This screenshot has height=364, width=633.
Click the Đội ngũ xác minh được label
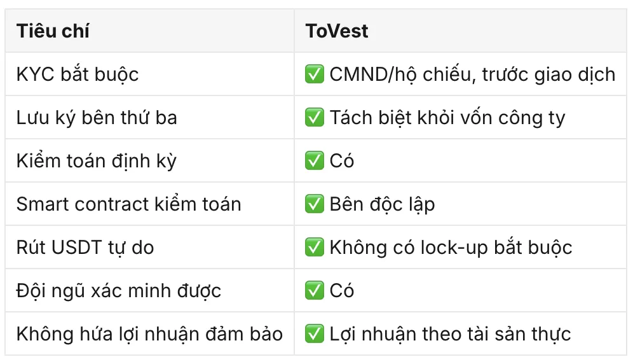(x=119, y=291)
